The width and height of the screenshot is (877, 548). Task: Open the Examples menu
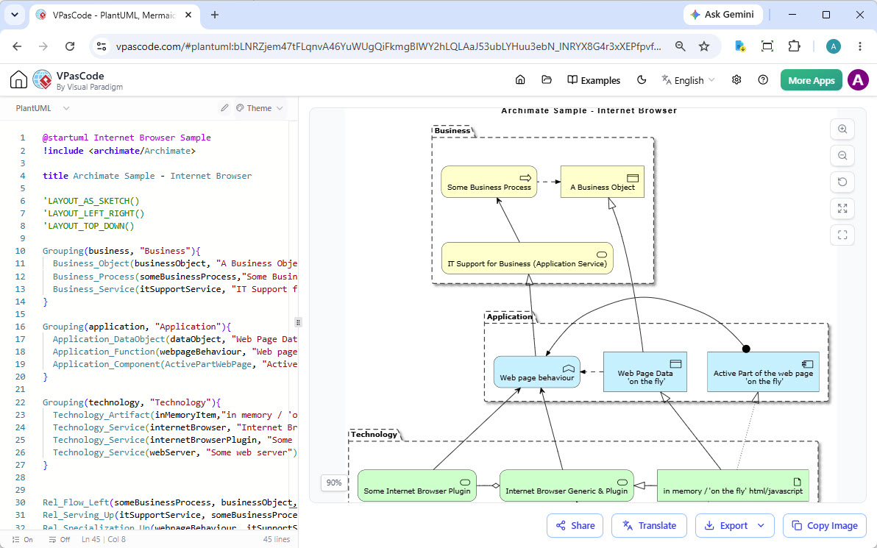coord(594,80)
